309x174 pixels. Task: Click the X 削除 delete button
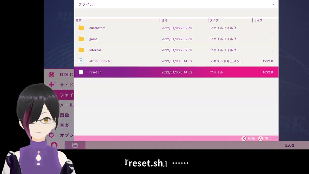pyautogui.click(x=248, y=139)
